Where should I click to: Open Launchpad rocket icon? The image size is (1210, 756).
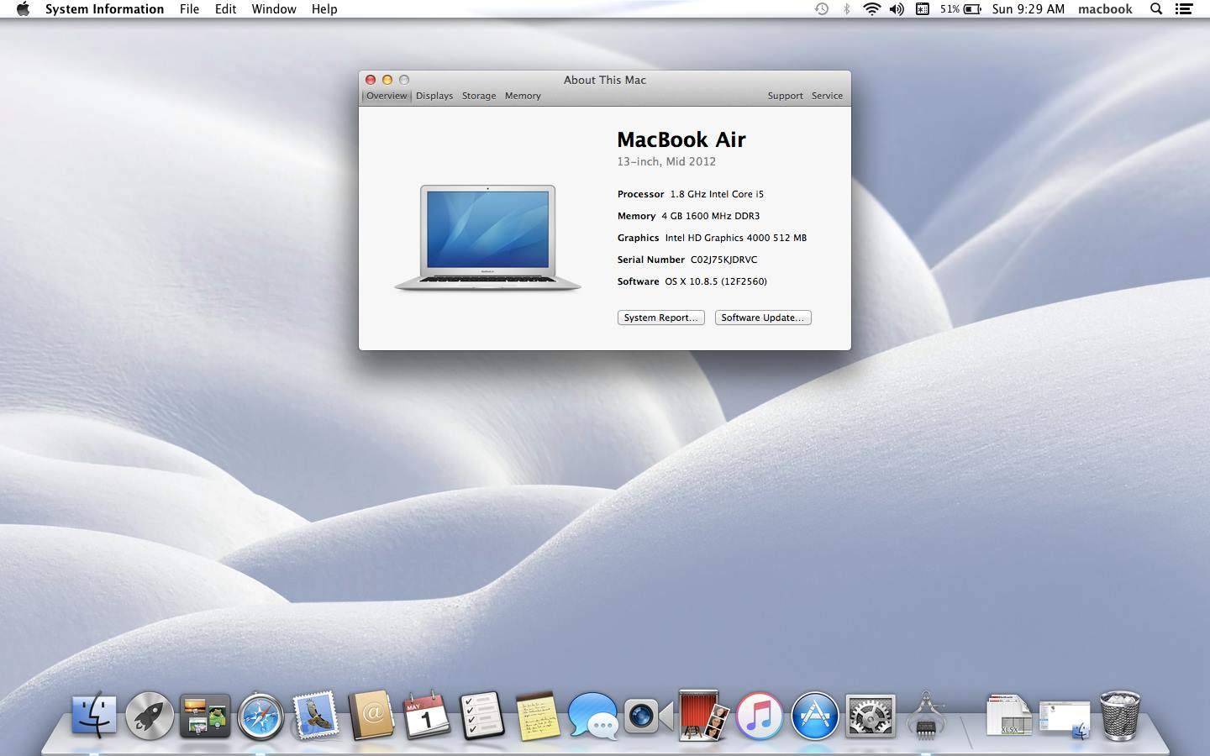(x=150, y=717)
